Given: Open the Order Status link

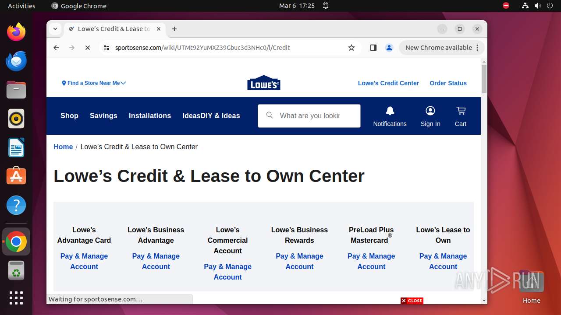Looking at the screenshot, I should point(448,83).
